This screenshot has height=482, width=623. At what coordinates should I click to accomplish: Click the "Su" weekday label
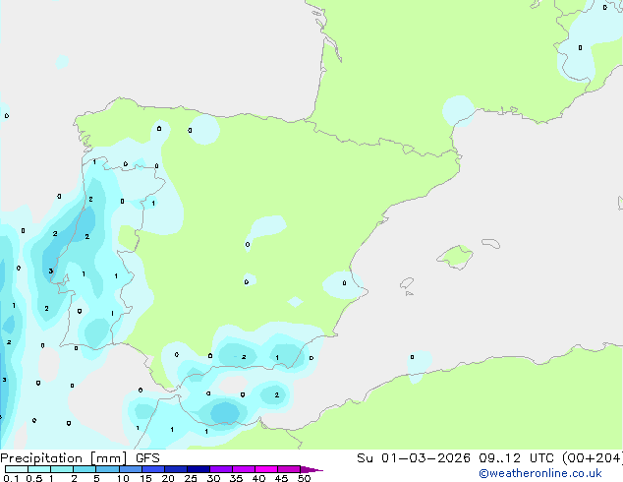click(x=365, y=458)
